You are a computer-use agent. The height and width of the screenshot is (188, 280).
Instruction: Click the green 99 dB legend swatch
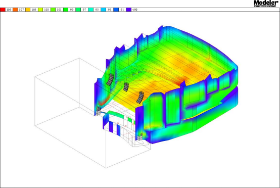pos(66,10)
